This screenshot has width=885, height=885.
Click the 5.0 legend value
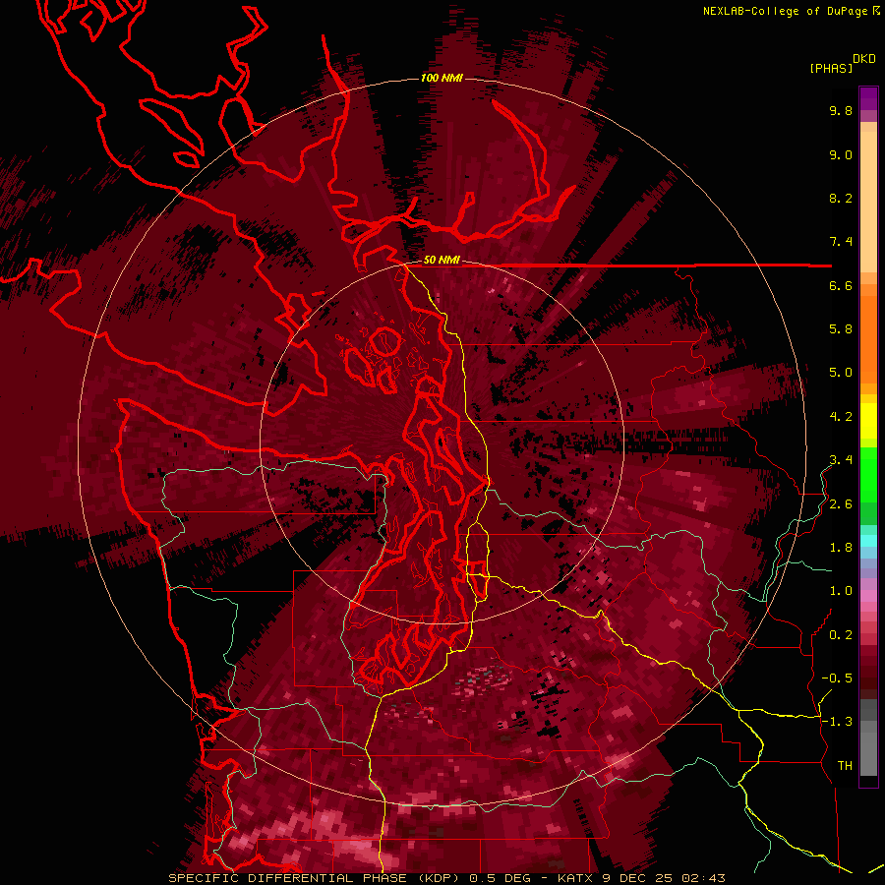point(841,373)
